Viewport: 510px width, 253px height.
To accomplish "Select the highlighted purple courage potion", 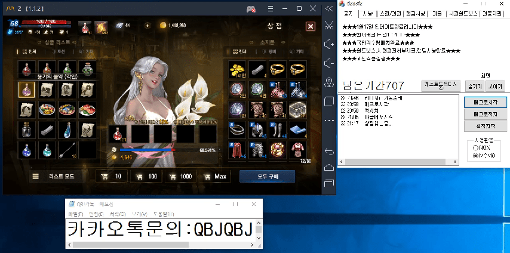I will 27,90.
